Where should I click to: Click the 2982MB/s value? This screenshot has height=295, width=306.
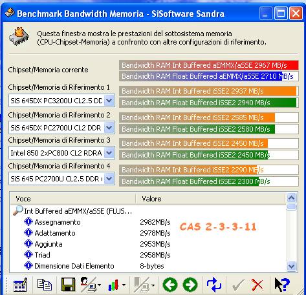(x=155, y=222)
